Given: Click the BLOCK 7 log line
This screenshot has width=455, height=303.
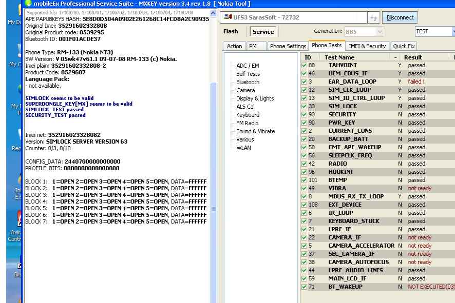Looking at the screenshot, I should [116, 221].
